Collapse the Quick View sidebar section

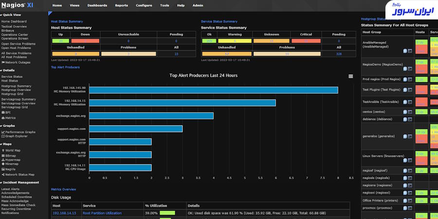click(x=11, y=15)
